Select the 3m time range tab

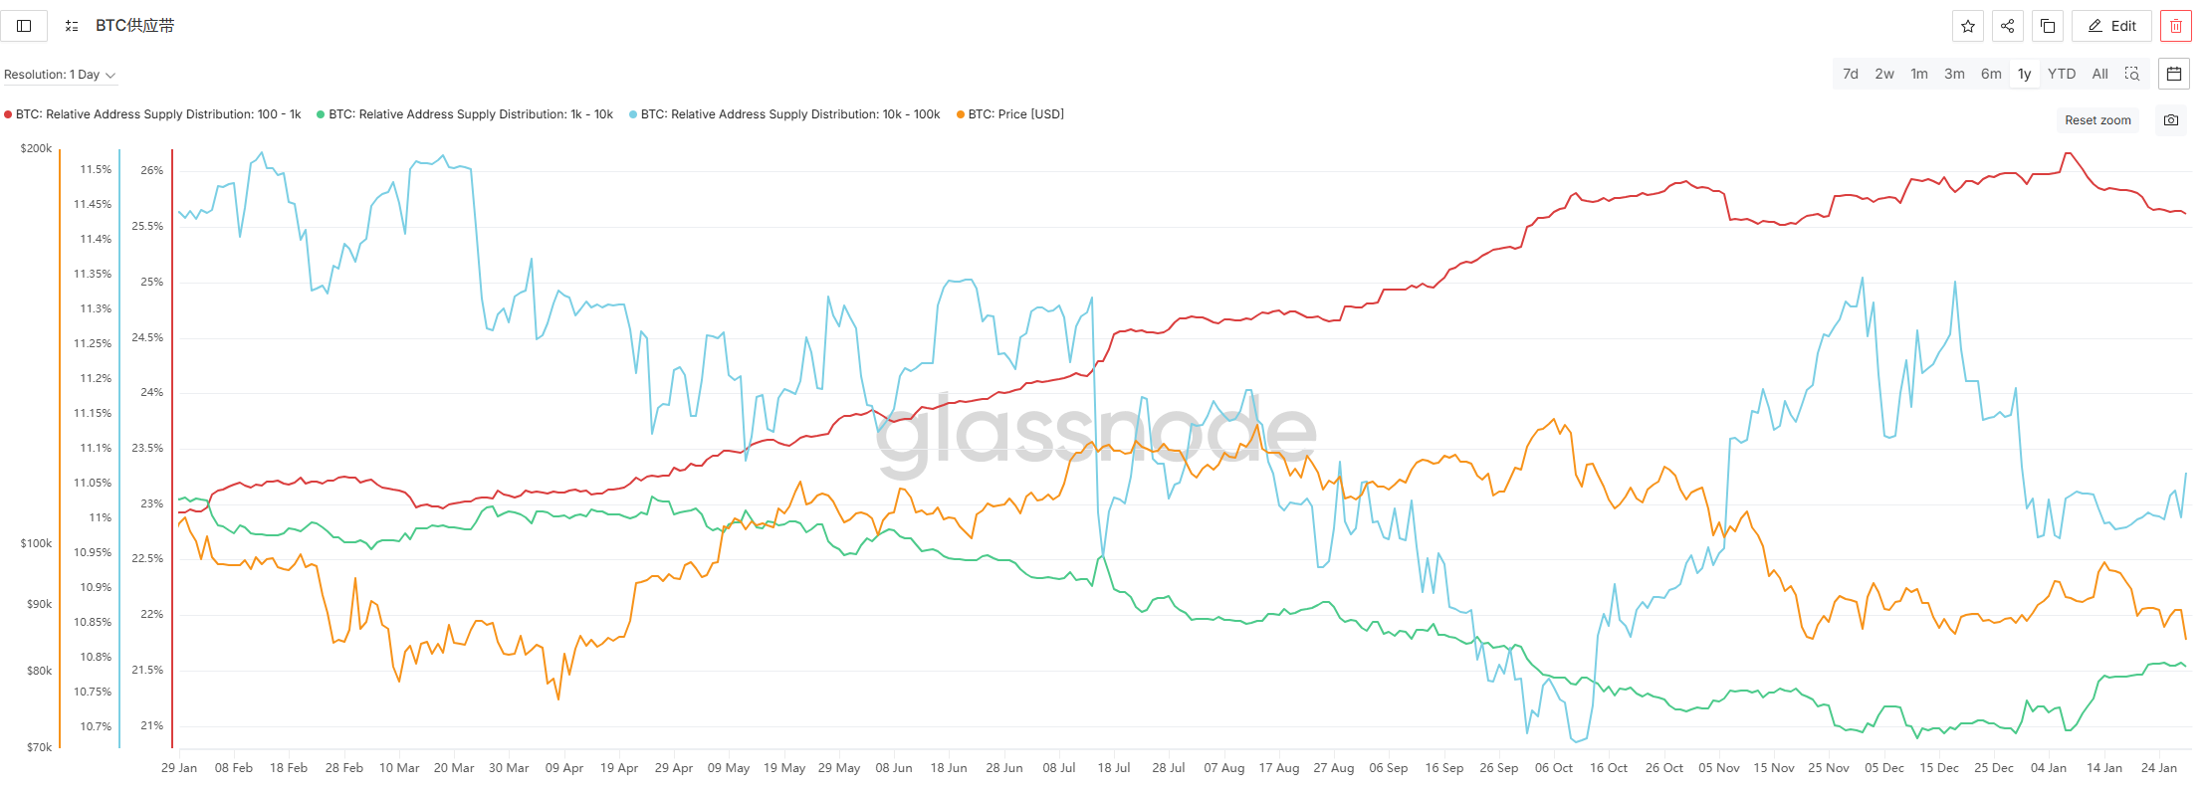1954,74
